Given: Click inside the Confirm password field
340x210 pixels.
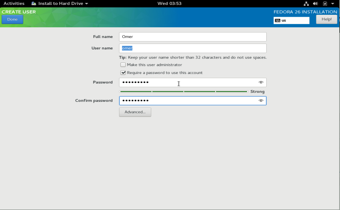Looking at the screenshot, I should point(189,100).
